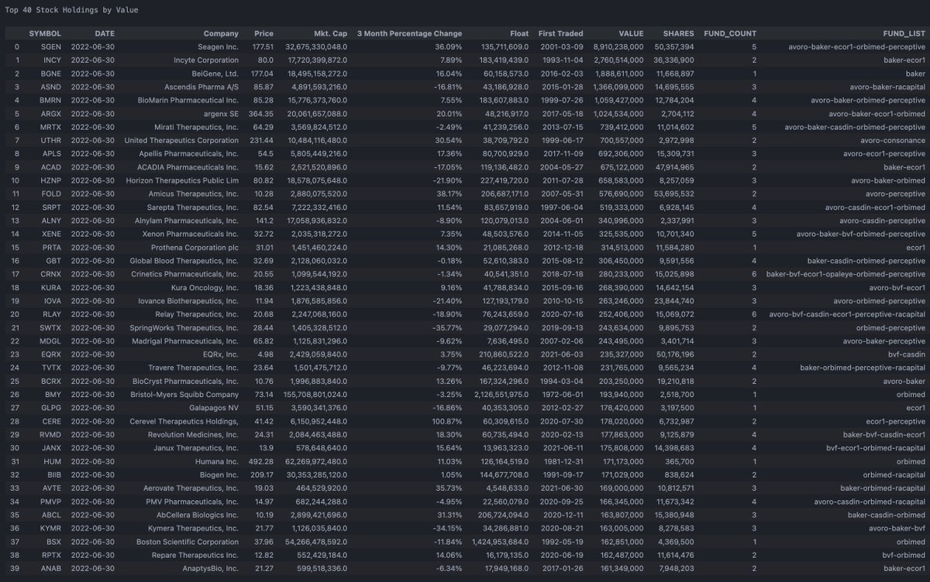Viewport: 930px width, 582px height.
Task: Click company name ACADIA Pharmaceuticals Inc.
Action: (x=188, y=166)
